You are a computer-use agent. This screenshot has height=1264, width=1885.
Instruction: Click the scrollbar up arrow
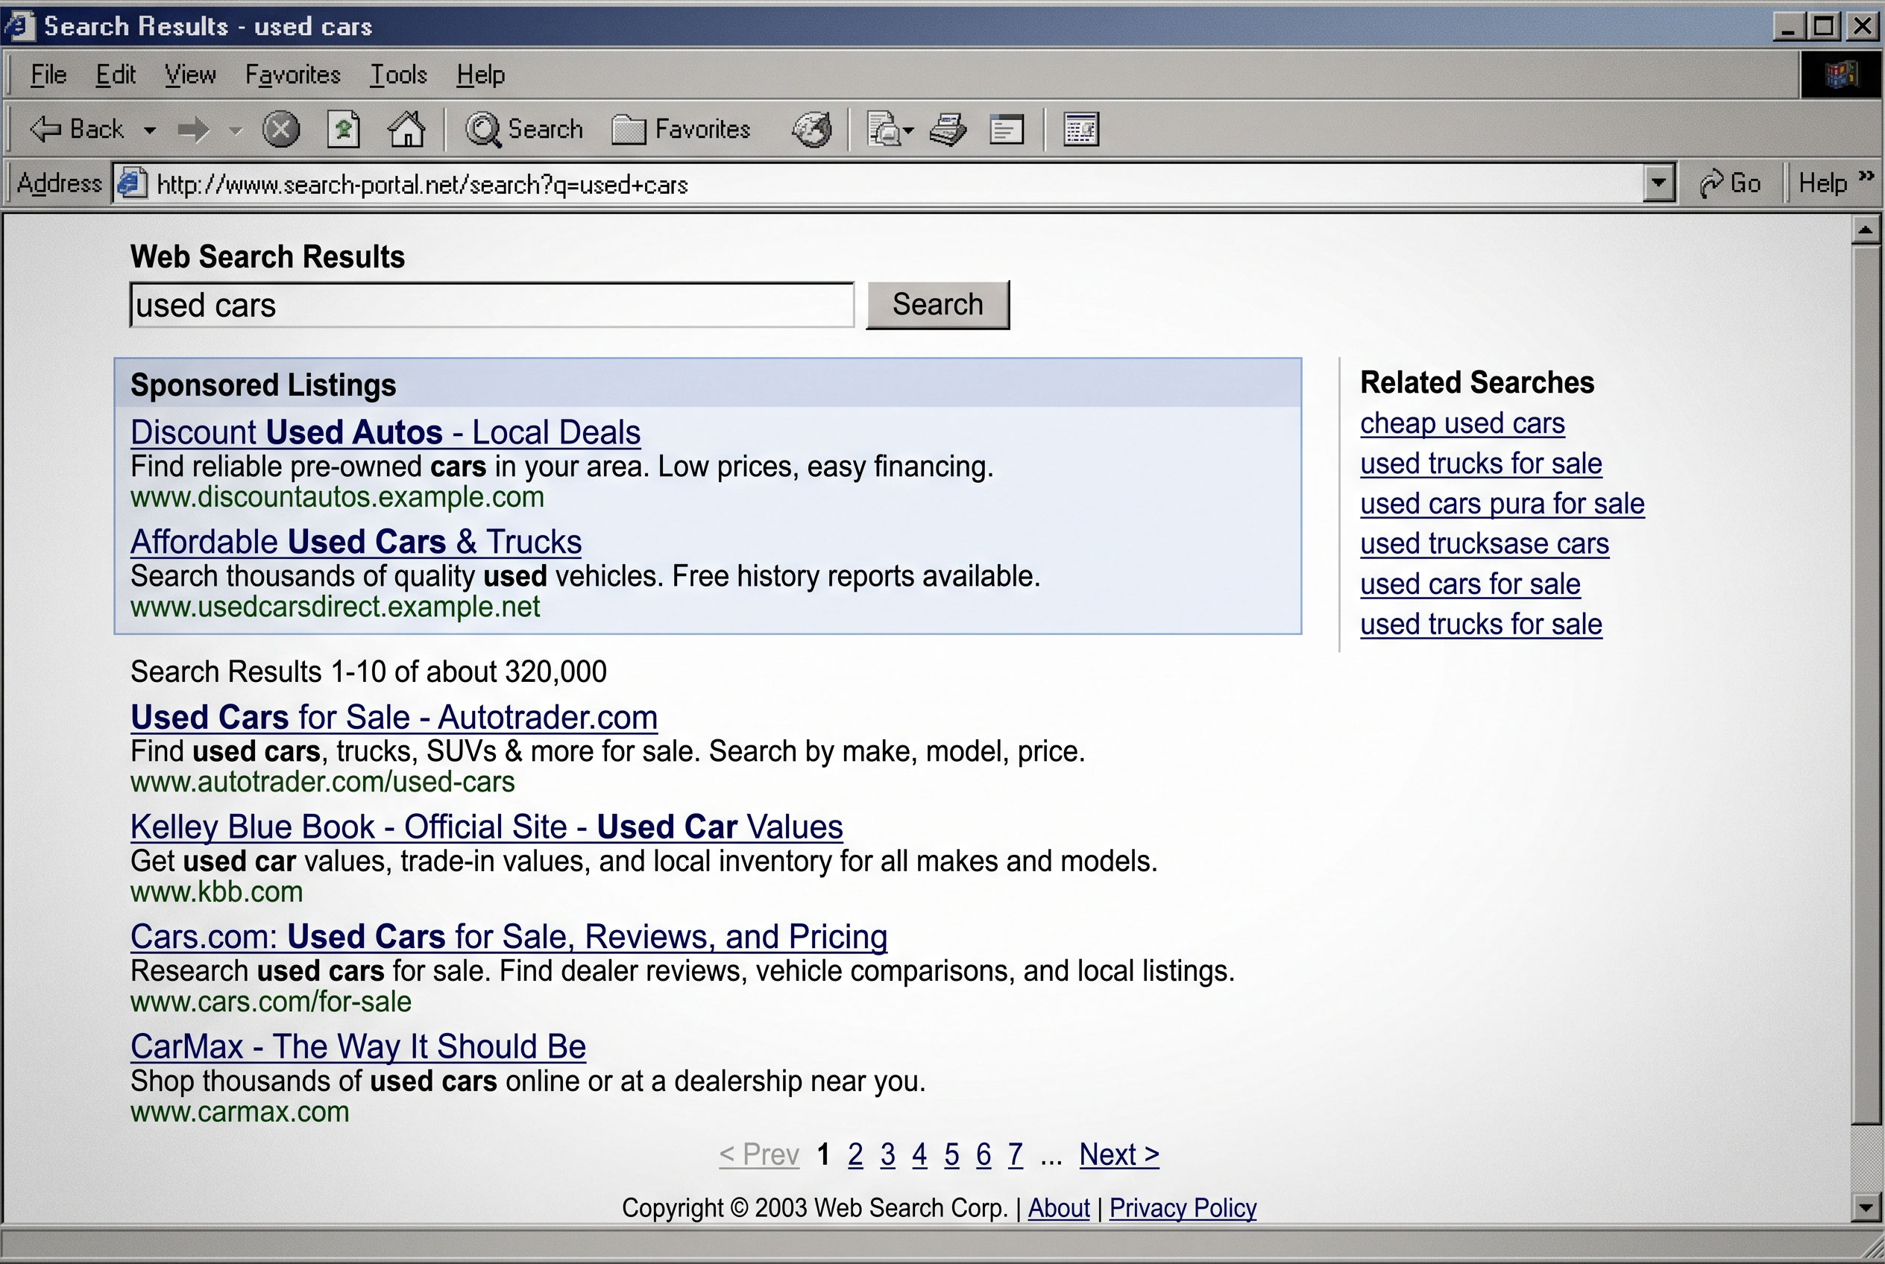coord(1865,230)
